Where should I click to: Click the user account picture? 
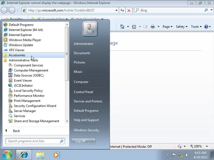tap(90, 29)
